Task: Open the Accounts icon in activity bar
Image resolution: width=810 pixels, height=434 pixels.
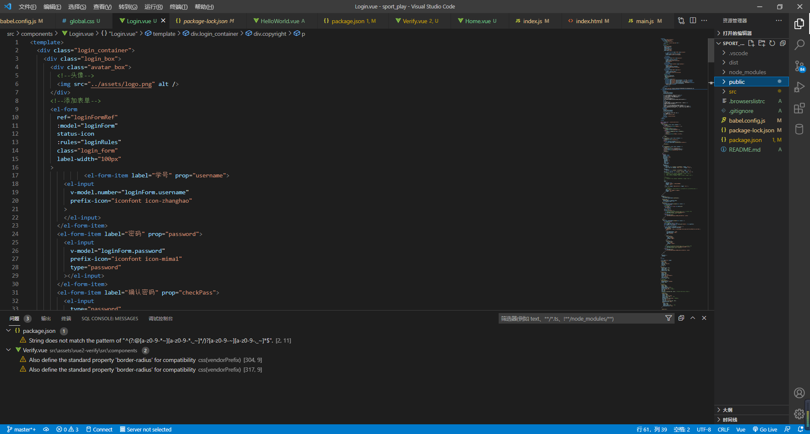Action: [x=799, y=393]
